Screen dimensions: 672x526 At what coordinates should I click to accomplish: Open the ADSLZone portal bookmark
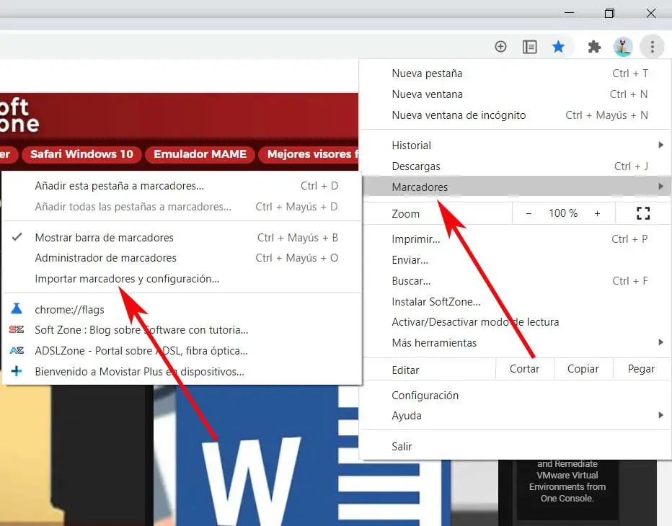[182, 351]
